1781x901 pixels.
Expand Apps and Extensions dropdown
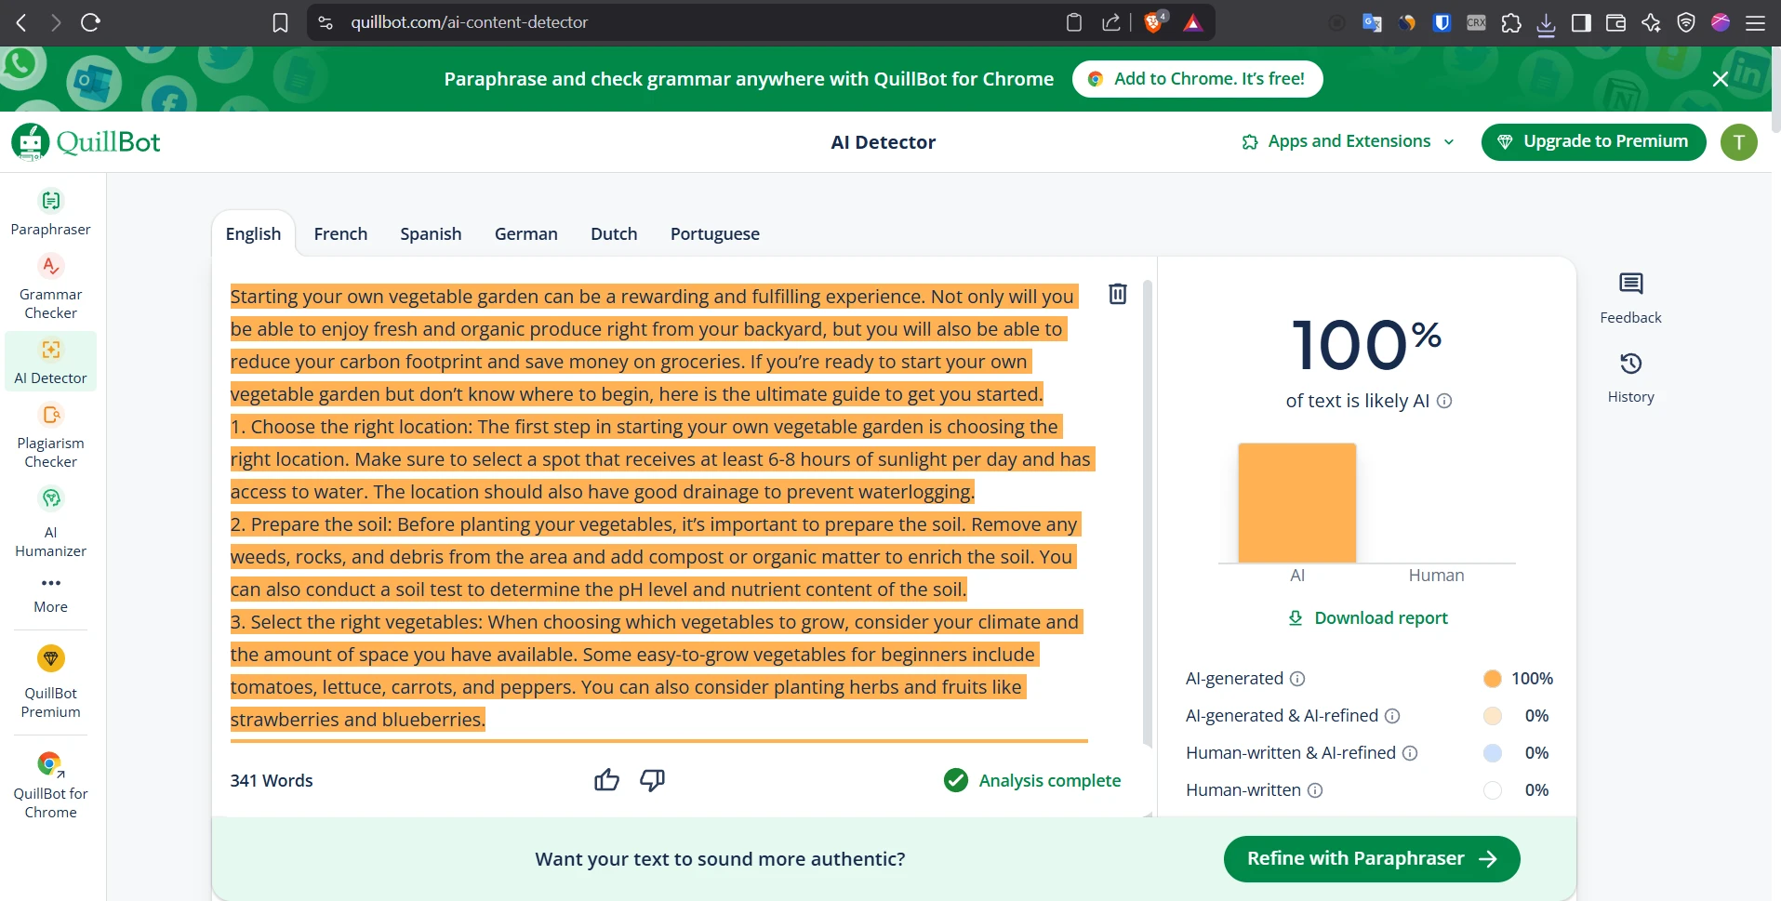(x=1348, y=141)
